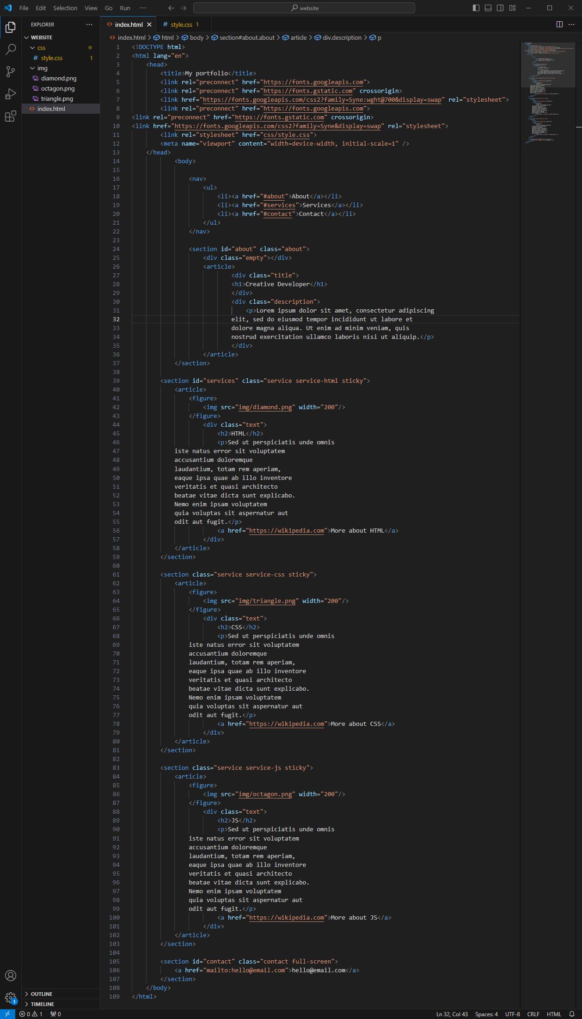Image resolution: width=582 pixels, height=1019 pixels.
Task: Expand the OUTLINE section
Action: click(x=41, y=994)
